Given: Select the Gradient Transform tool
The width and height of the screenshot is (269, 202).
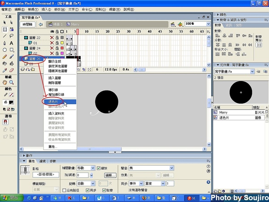Looking at the screenshot, I should tap(11, 29).
